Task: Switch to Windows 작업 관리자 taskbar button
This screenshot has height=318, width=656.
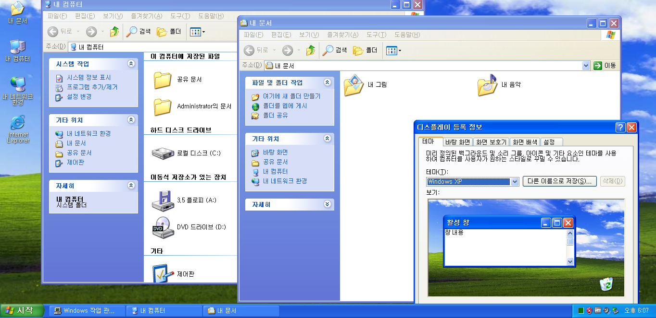Action: coord(87,311)
